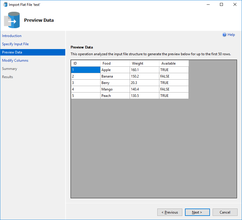Click the Weight column header
The image size is (242, 220).
click(x=144, y=63)
